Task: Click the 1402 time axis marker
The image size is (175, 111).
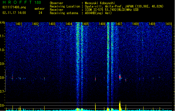Action: click(35, 24)
